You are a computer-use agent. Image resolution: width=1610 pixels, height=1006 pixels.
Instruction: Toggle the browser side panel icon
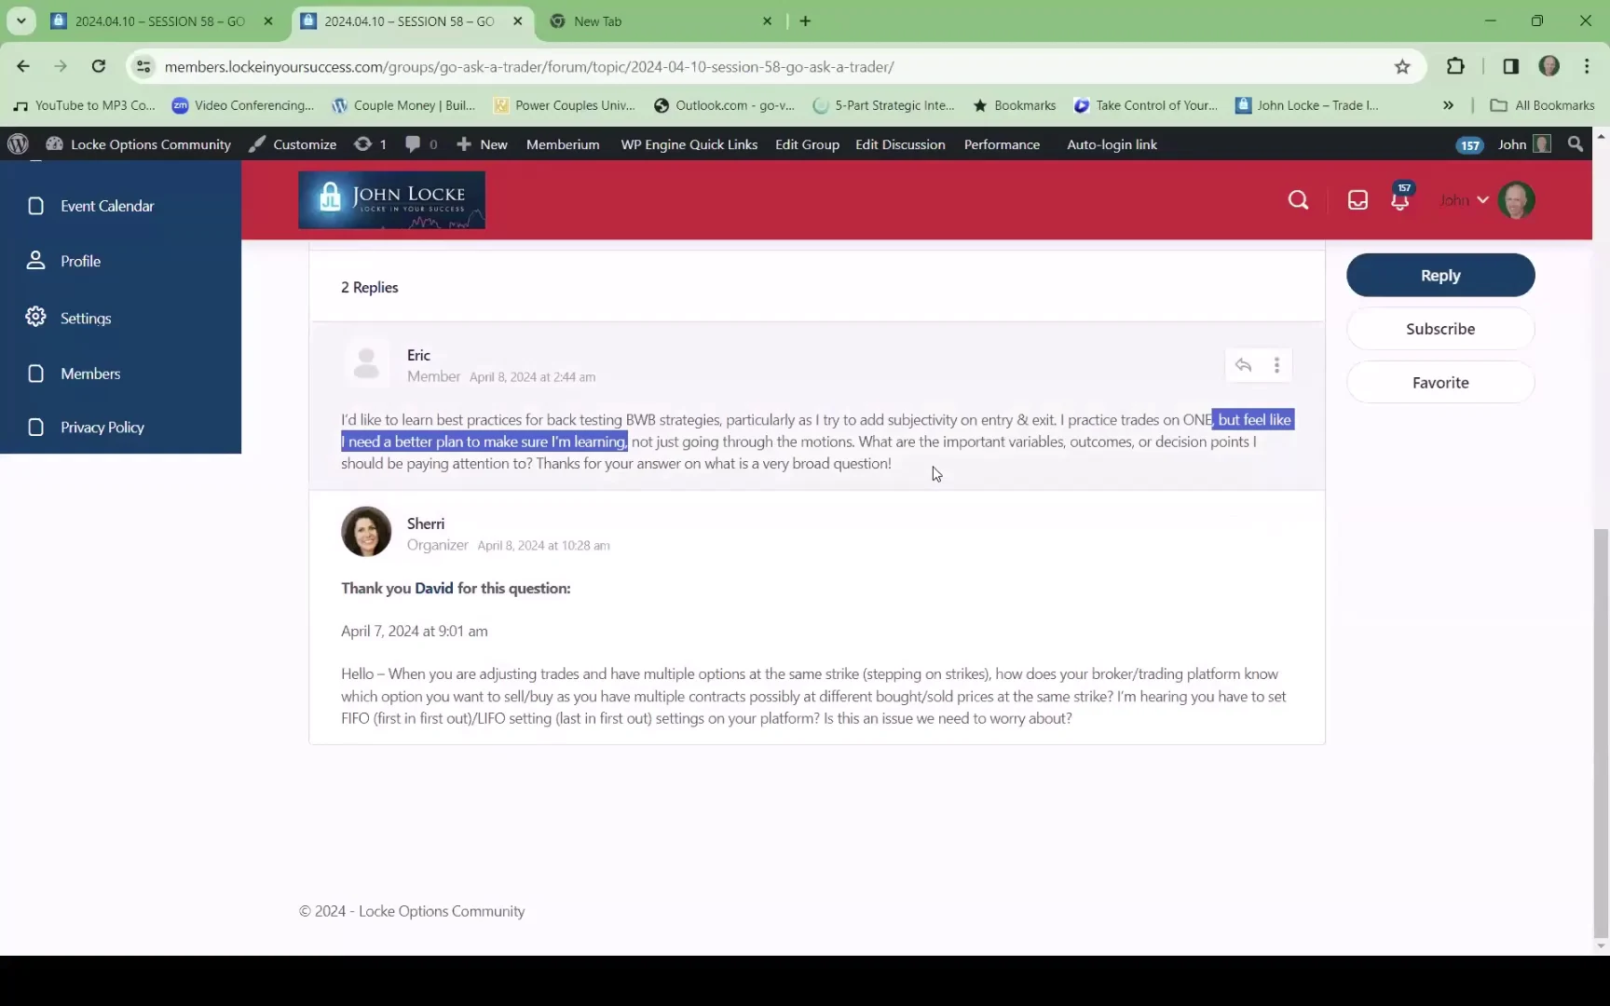1510,66
